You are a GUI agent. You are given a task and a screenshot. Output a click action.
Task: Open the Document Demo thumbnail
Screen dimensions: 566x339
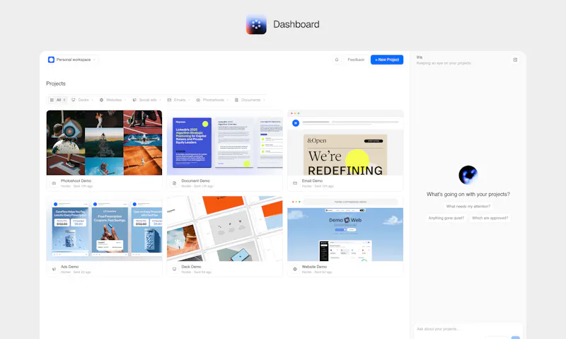[x=225, y=142]
